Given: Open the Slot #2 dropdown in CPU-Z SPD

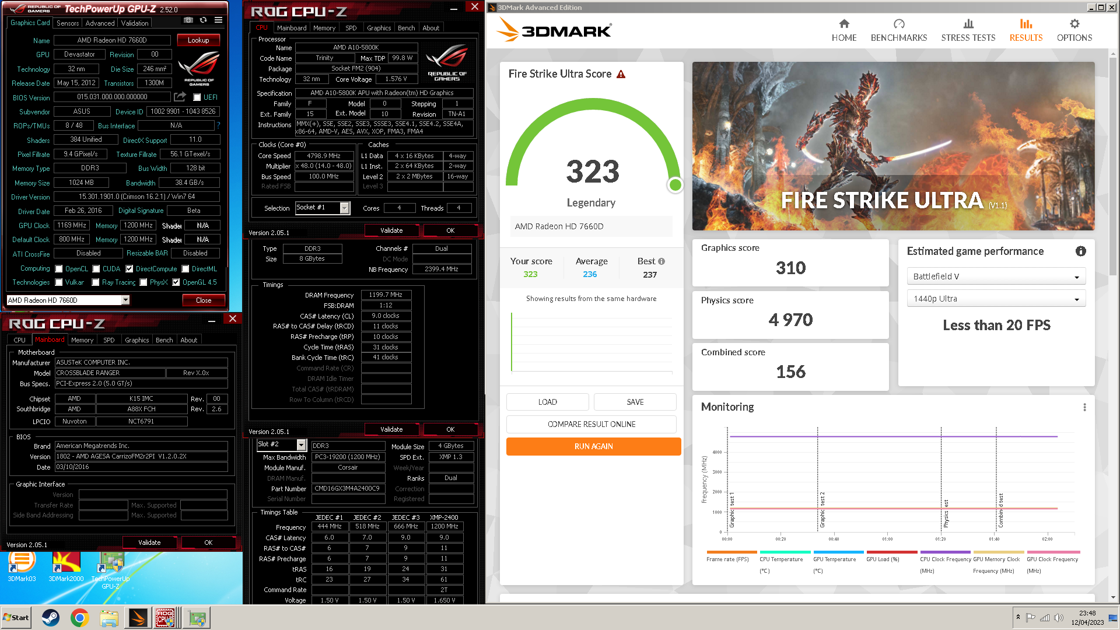Looking at the screenshot, I should 302,445.
